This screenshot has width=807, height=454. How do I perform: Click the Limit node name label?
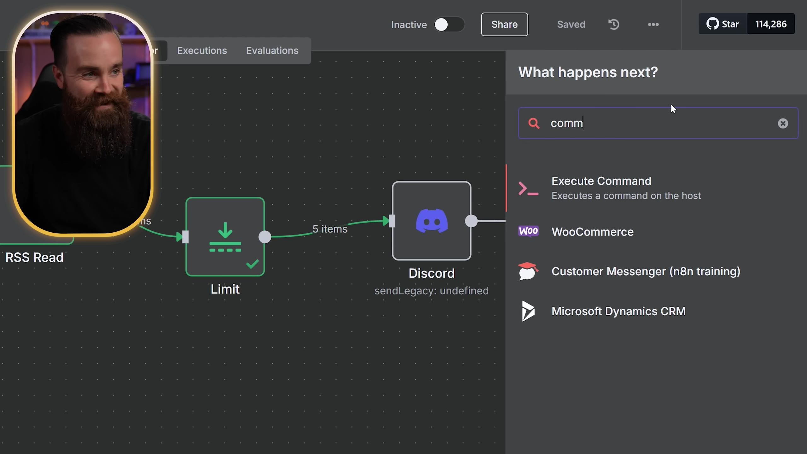(225, 289)
